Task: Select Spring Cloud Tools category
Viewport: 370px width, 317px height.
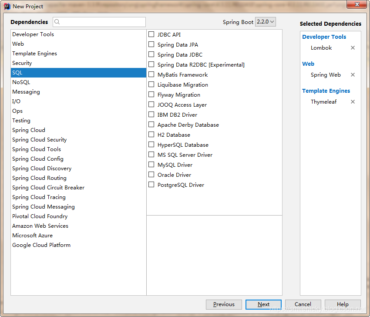Action: pos(78,149)
